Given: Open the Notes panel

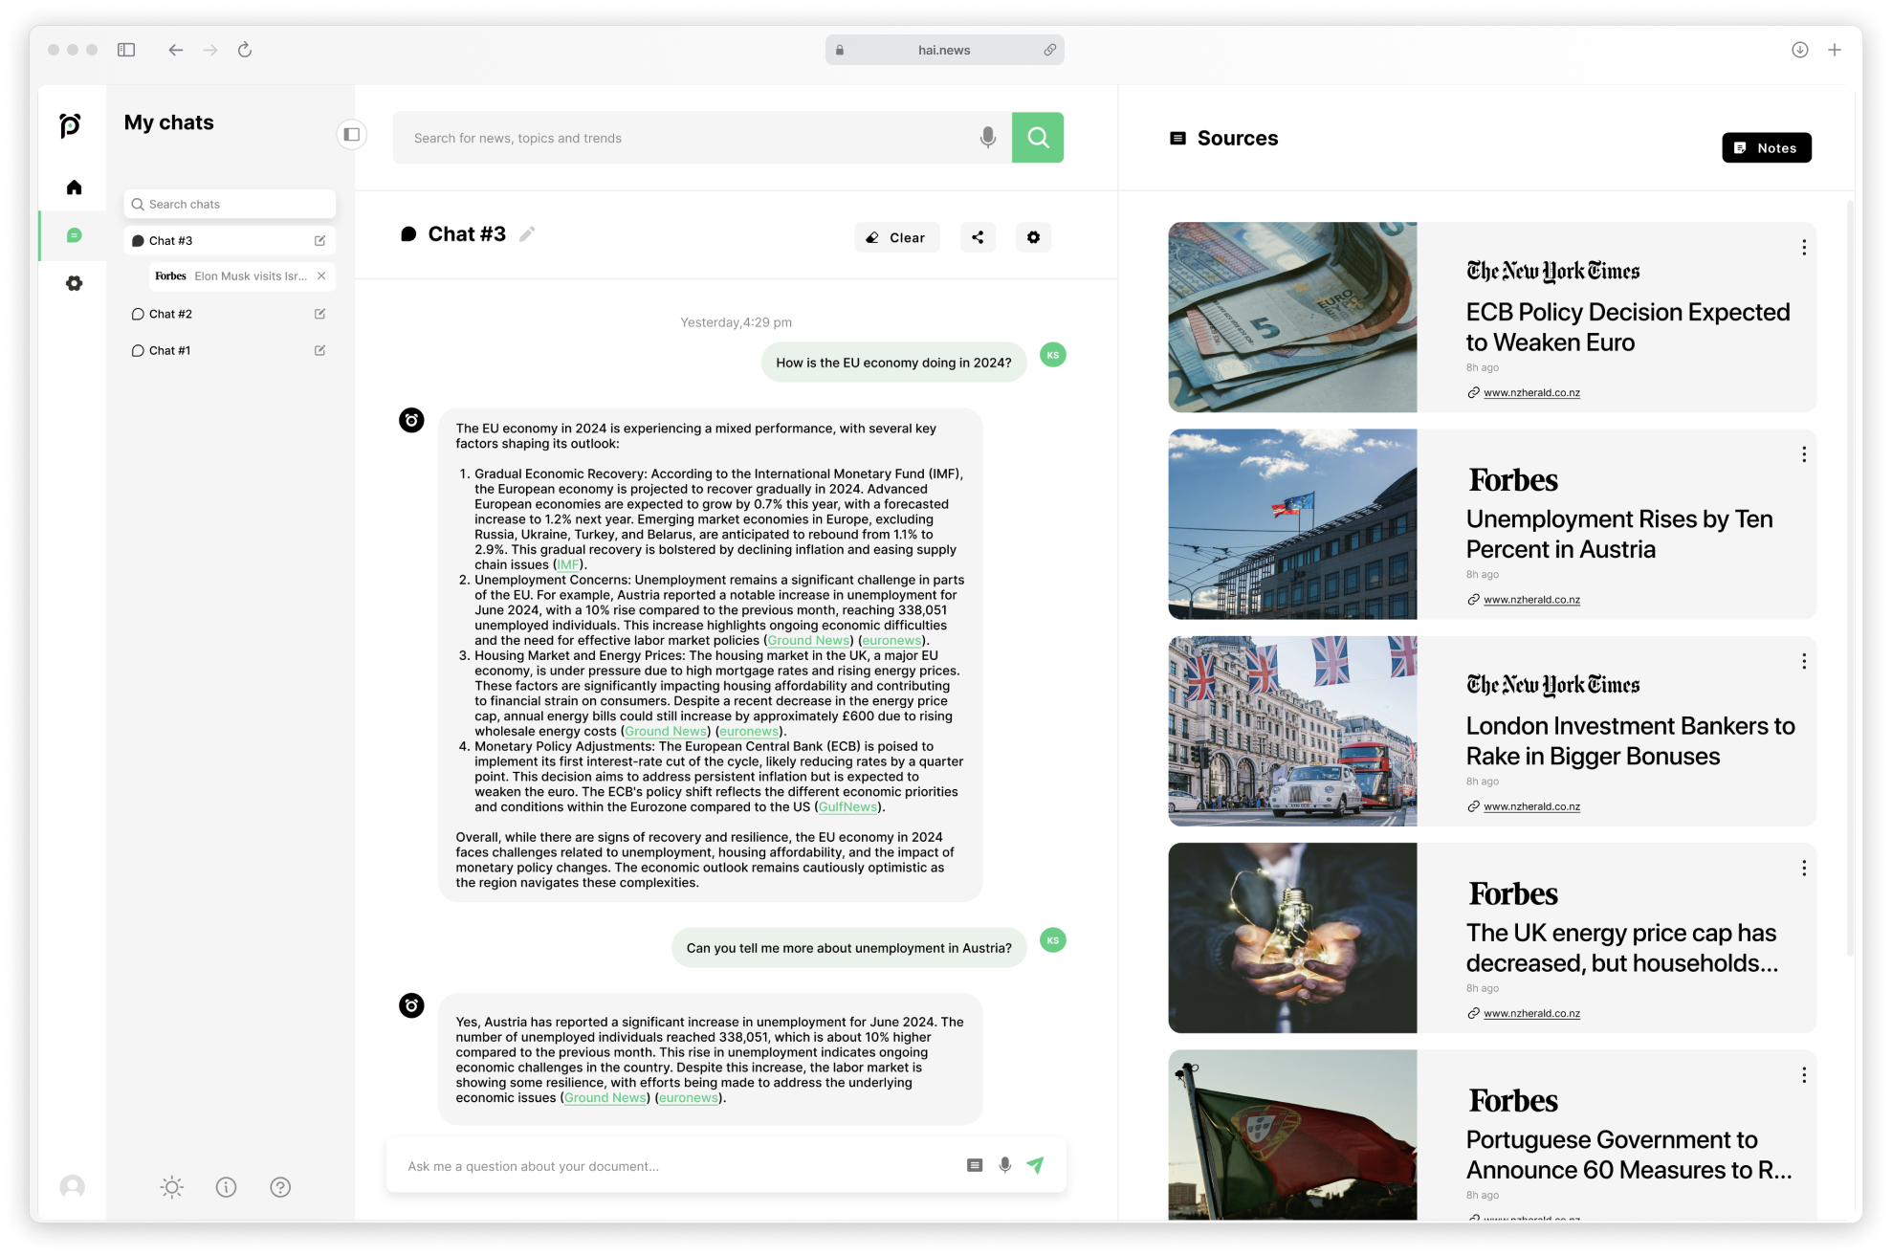Looking at the screenshot, I should coord(1766,147).
